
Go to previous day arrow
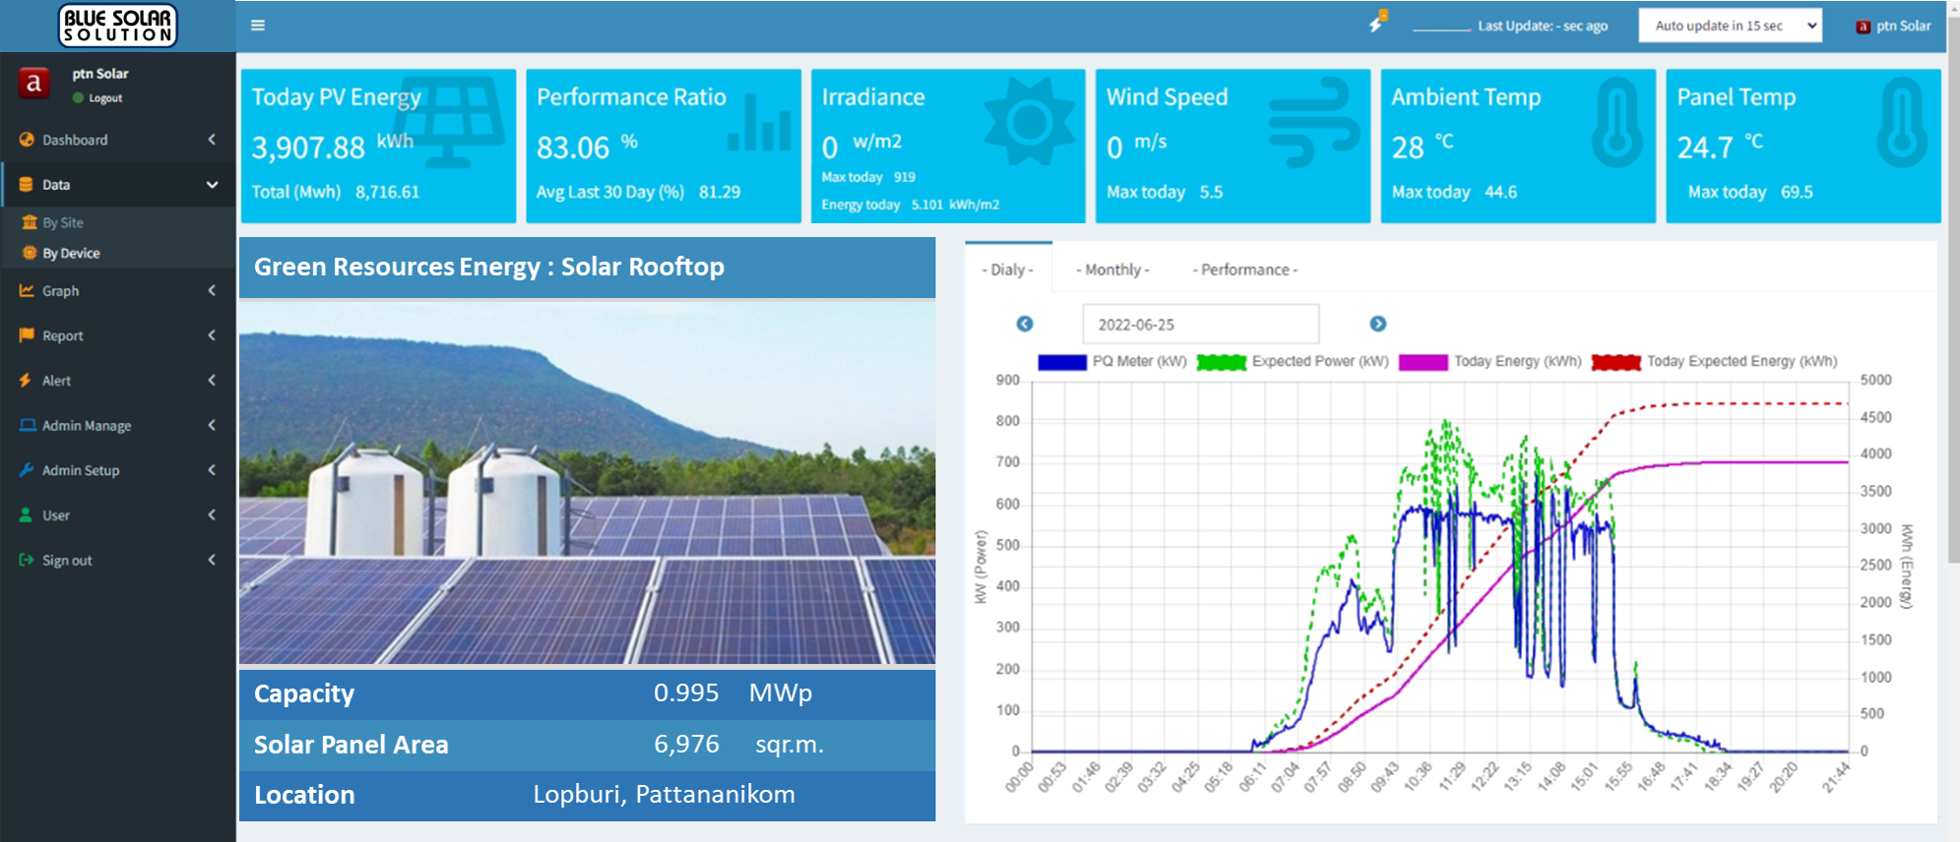1025,324
